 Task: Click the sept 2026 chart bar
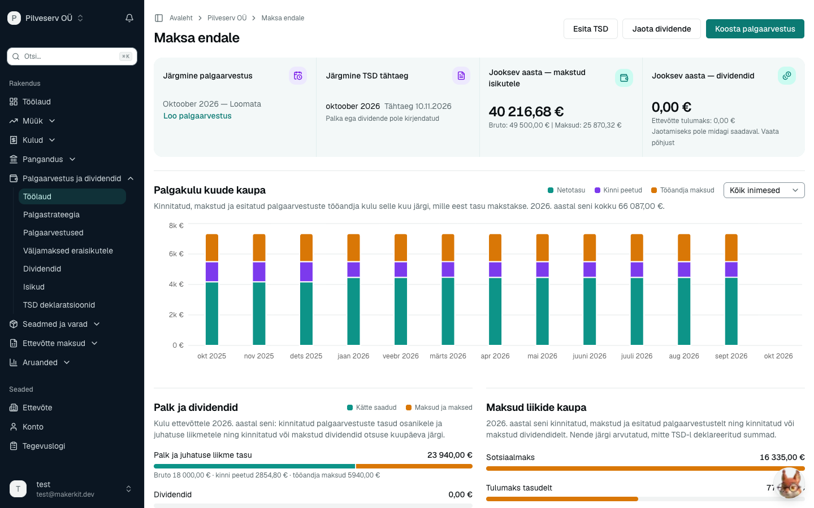731,290
